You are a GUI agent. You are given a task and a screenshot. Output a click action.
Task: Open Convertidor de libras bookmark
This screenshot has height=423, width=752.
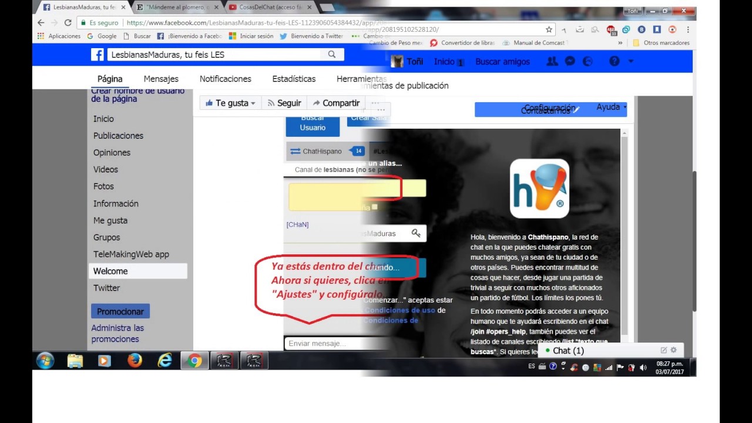(463, 43)
